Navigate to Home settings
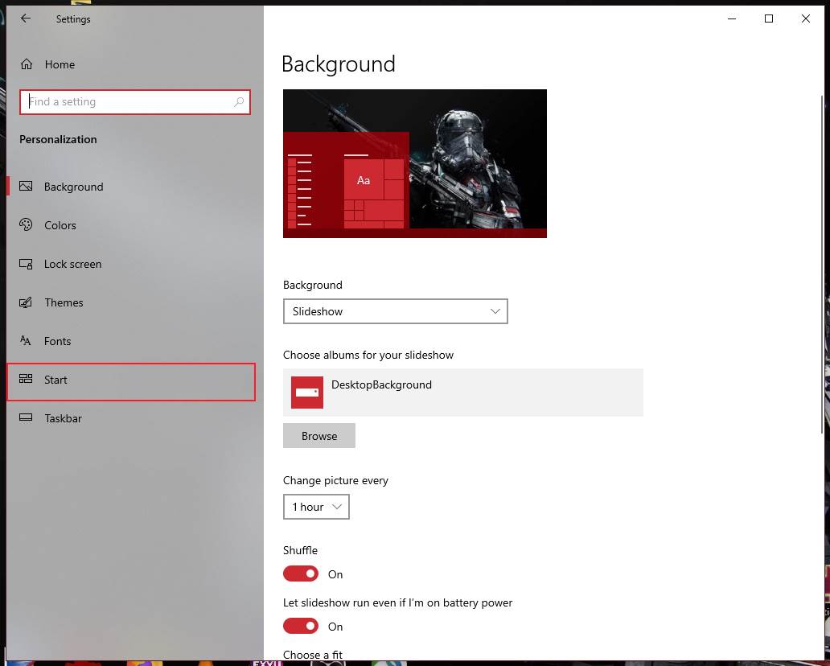The width and height of the screenshot is (830, 666). (x=60, y=64)
